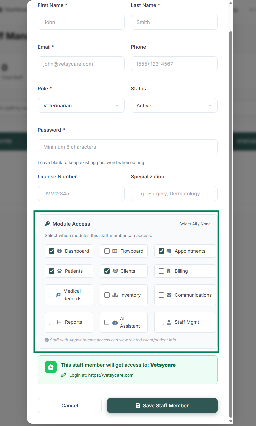The width and height of the screenshot is (256, 426).
Task: Click the Dashboard gauge icon
Action: pos(59,251)
